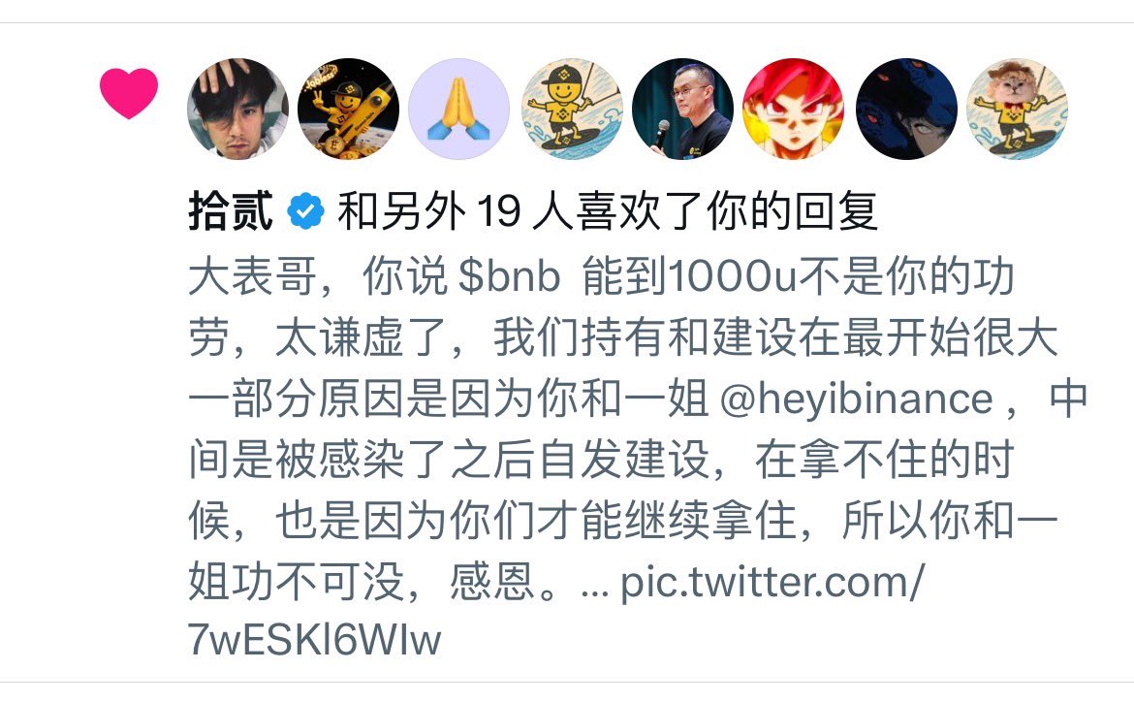Image resolution: width=1134 pixels, height=702 pixels.
Task: Click the pink heart like icon
Action: pos(129,93)
